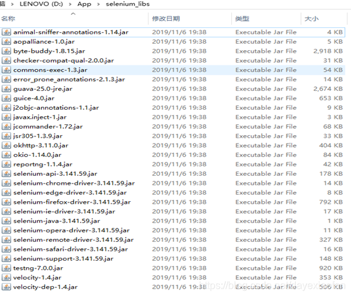Sort files by the 名称 column header
This screenshot has width=351, height=297.
tap(8, 18)
